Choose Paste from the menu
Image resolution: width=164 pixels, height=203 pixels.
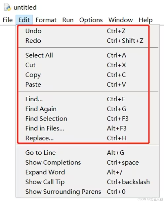88,84
